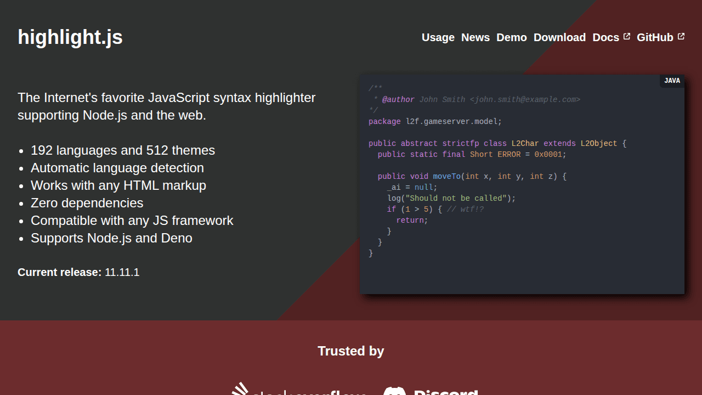Open the News section from the navigation
The height and width of the screenshot is (395, 702).
tap(475, 37)
